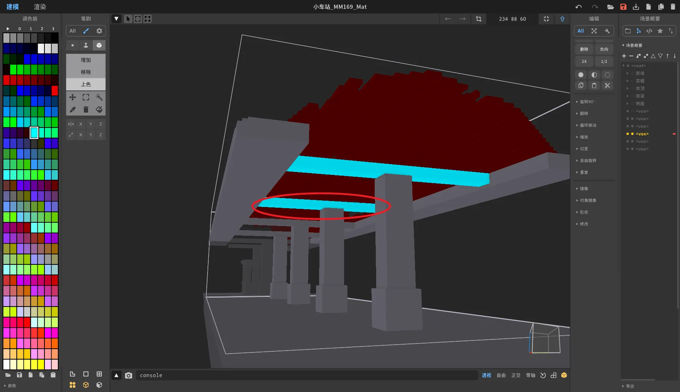680x392 pixels.
Task: Click the 2X scale button
Action: click(584, 62)
